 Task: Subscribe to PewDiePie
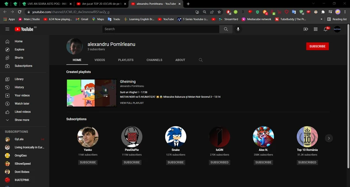132,162
